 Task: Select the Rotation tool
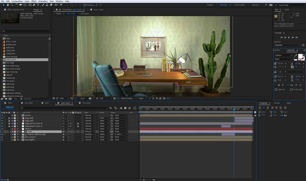tap(17, 5)
